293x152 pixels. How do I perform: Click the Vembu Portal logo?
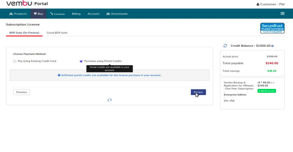(x=27, y=3)
